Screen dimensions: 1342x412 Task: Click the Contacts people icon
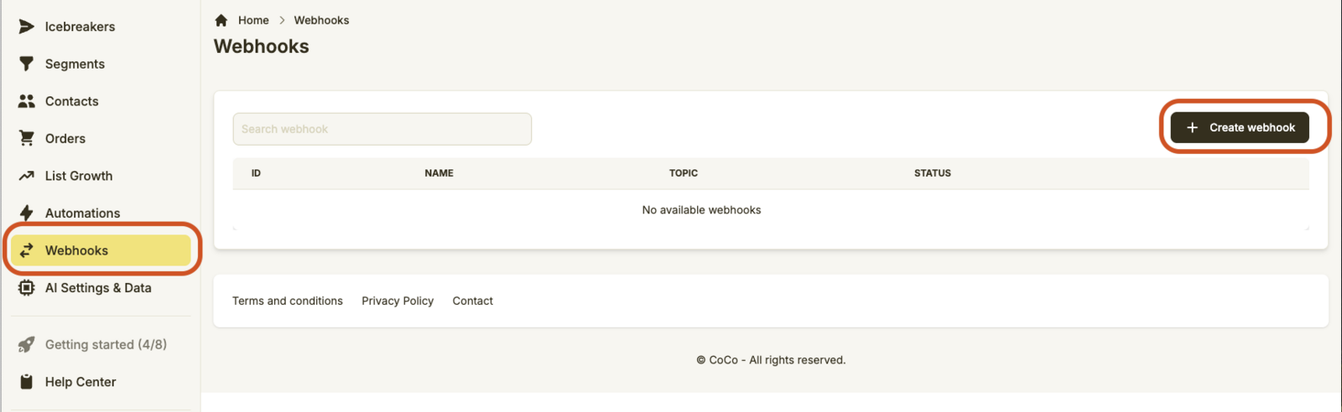pyautogui.click(x=27, y=101)
